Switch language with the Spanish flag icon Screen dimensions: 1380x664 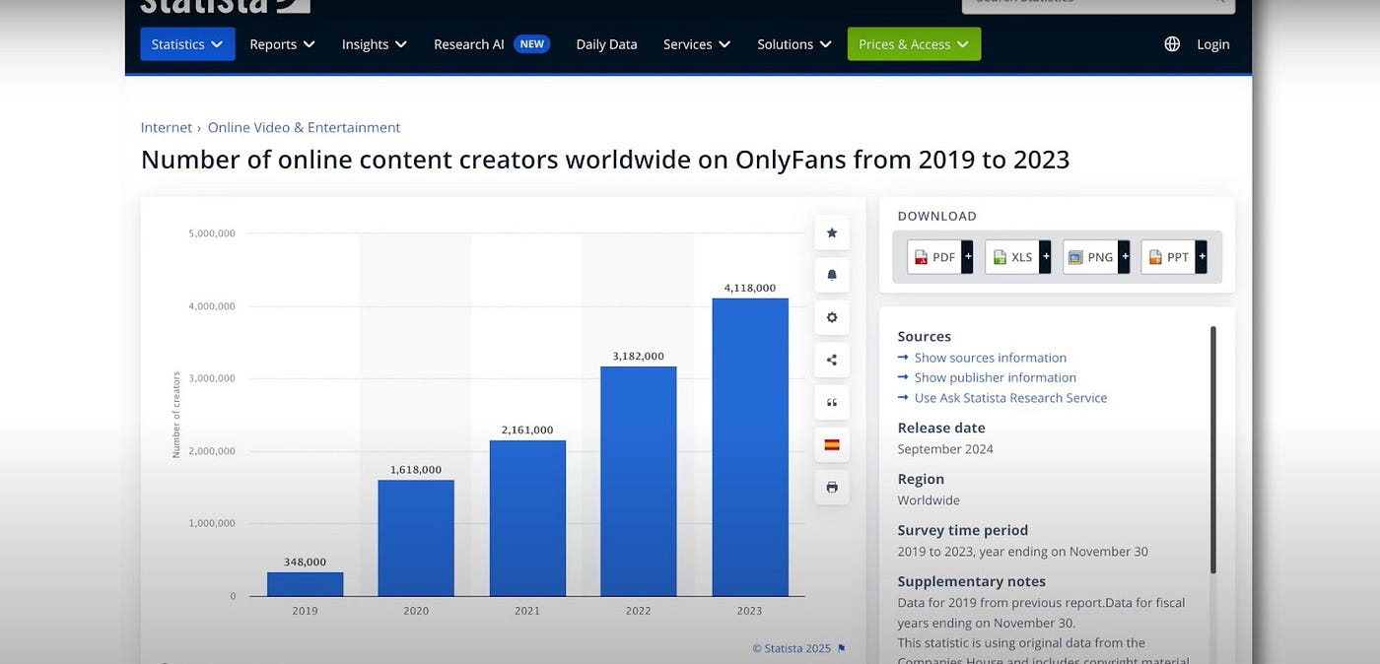832,444
